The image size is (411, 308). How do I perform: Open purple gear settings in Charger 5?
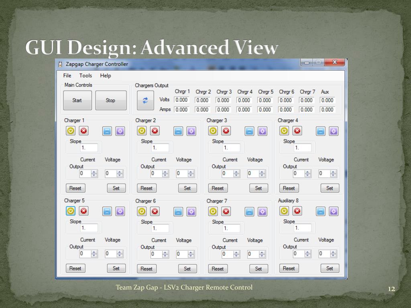(120, 211)
